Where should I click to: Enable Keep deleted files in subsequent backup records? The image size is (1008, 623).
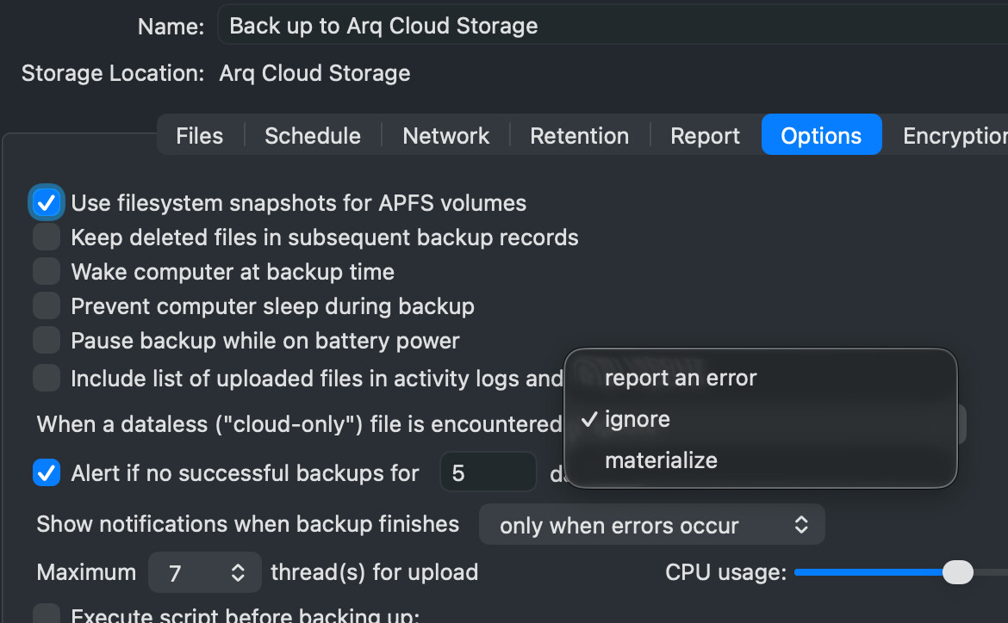click(x=47, y=237)
